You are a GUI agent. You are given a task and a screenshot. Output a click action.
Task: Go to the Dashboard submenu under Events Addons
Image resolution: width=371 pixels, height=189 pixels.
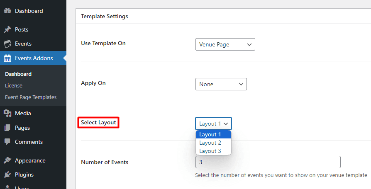pos(18,74)
